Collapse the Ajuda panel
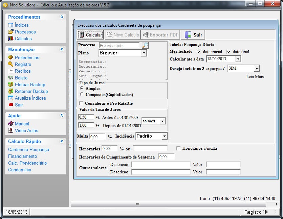The width and height of the screenshot is (283, 219). coord(62,115)
